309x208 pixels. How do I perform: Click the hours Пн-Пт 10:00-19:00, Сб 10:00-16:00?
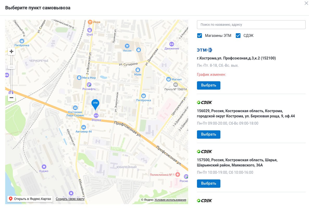[x=225, y=172]
